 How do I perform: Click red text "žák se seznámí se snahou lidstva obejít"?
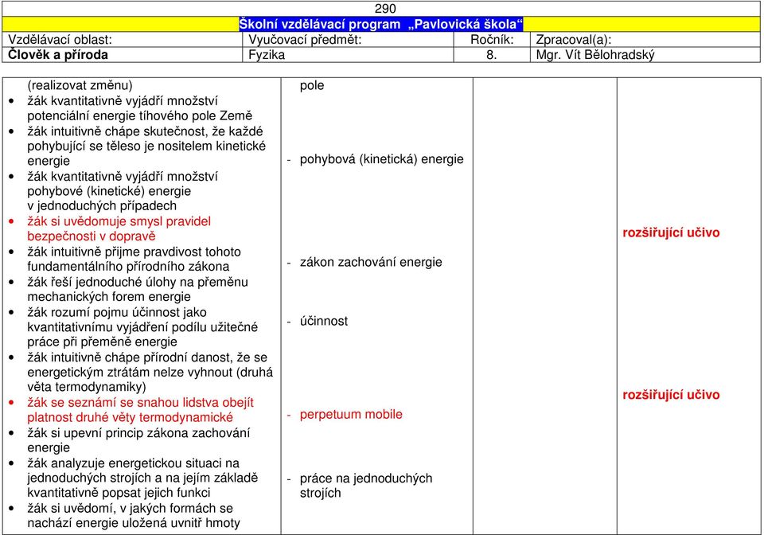pyautogui.click(x=140, y=403)
